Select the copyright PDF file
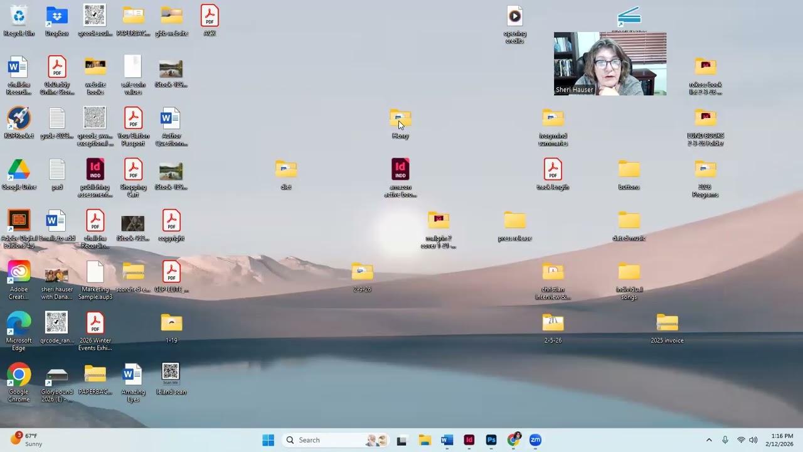The image size is (803, 452). point(171,226)
